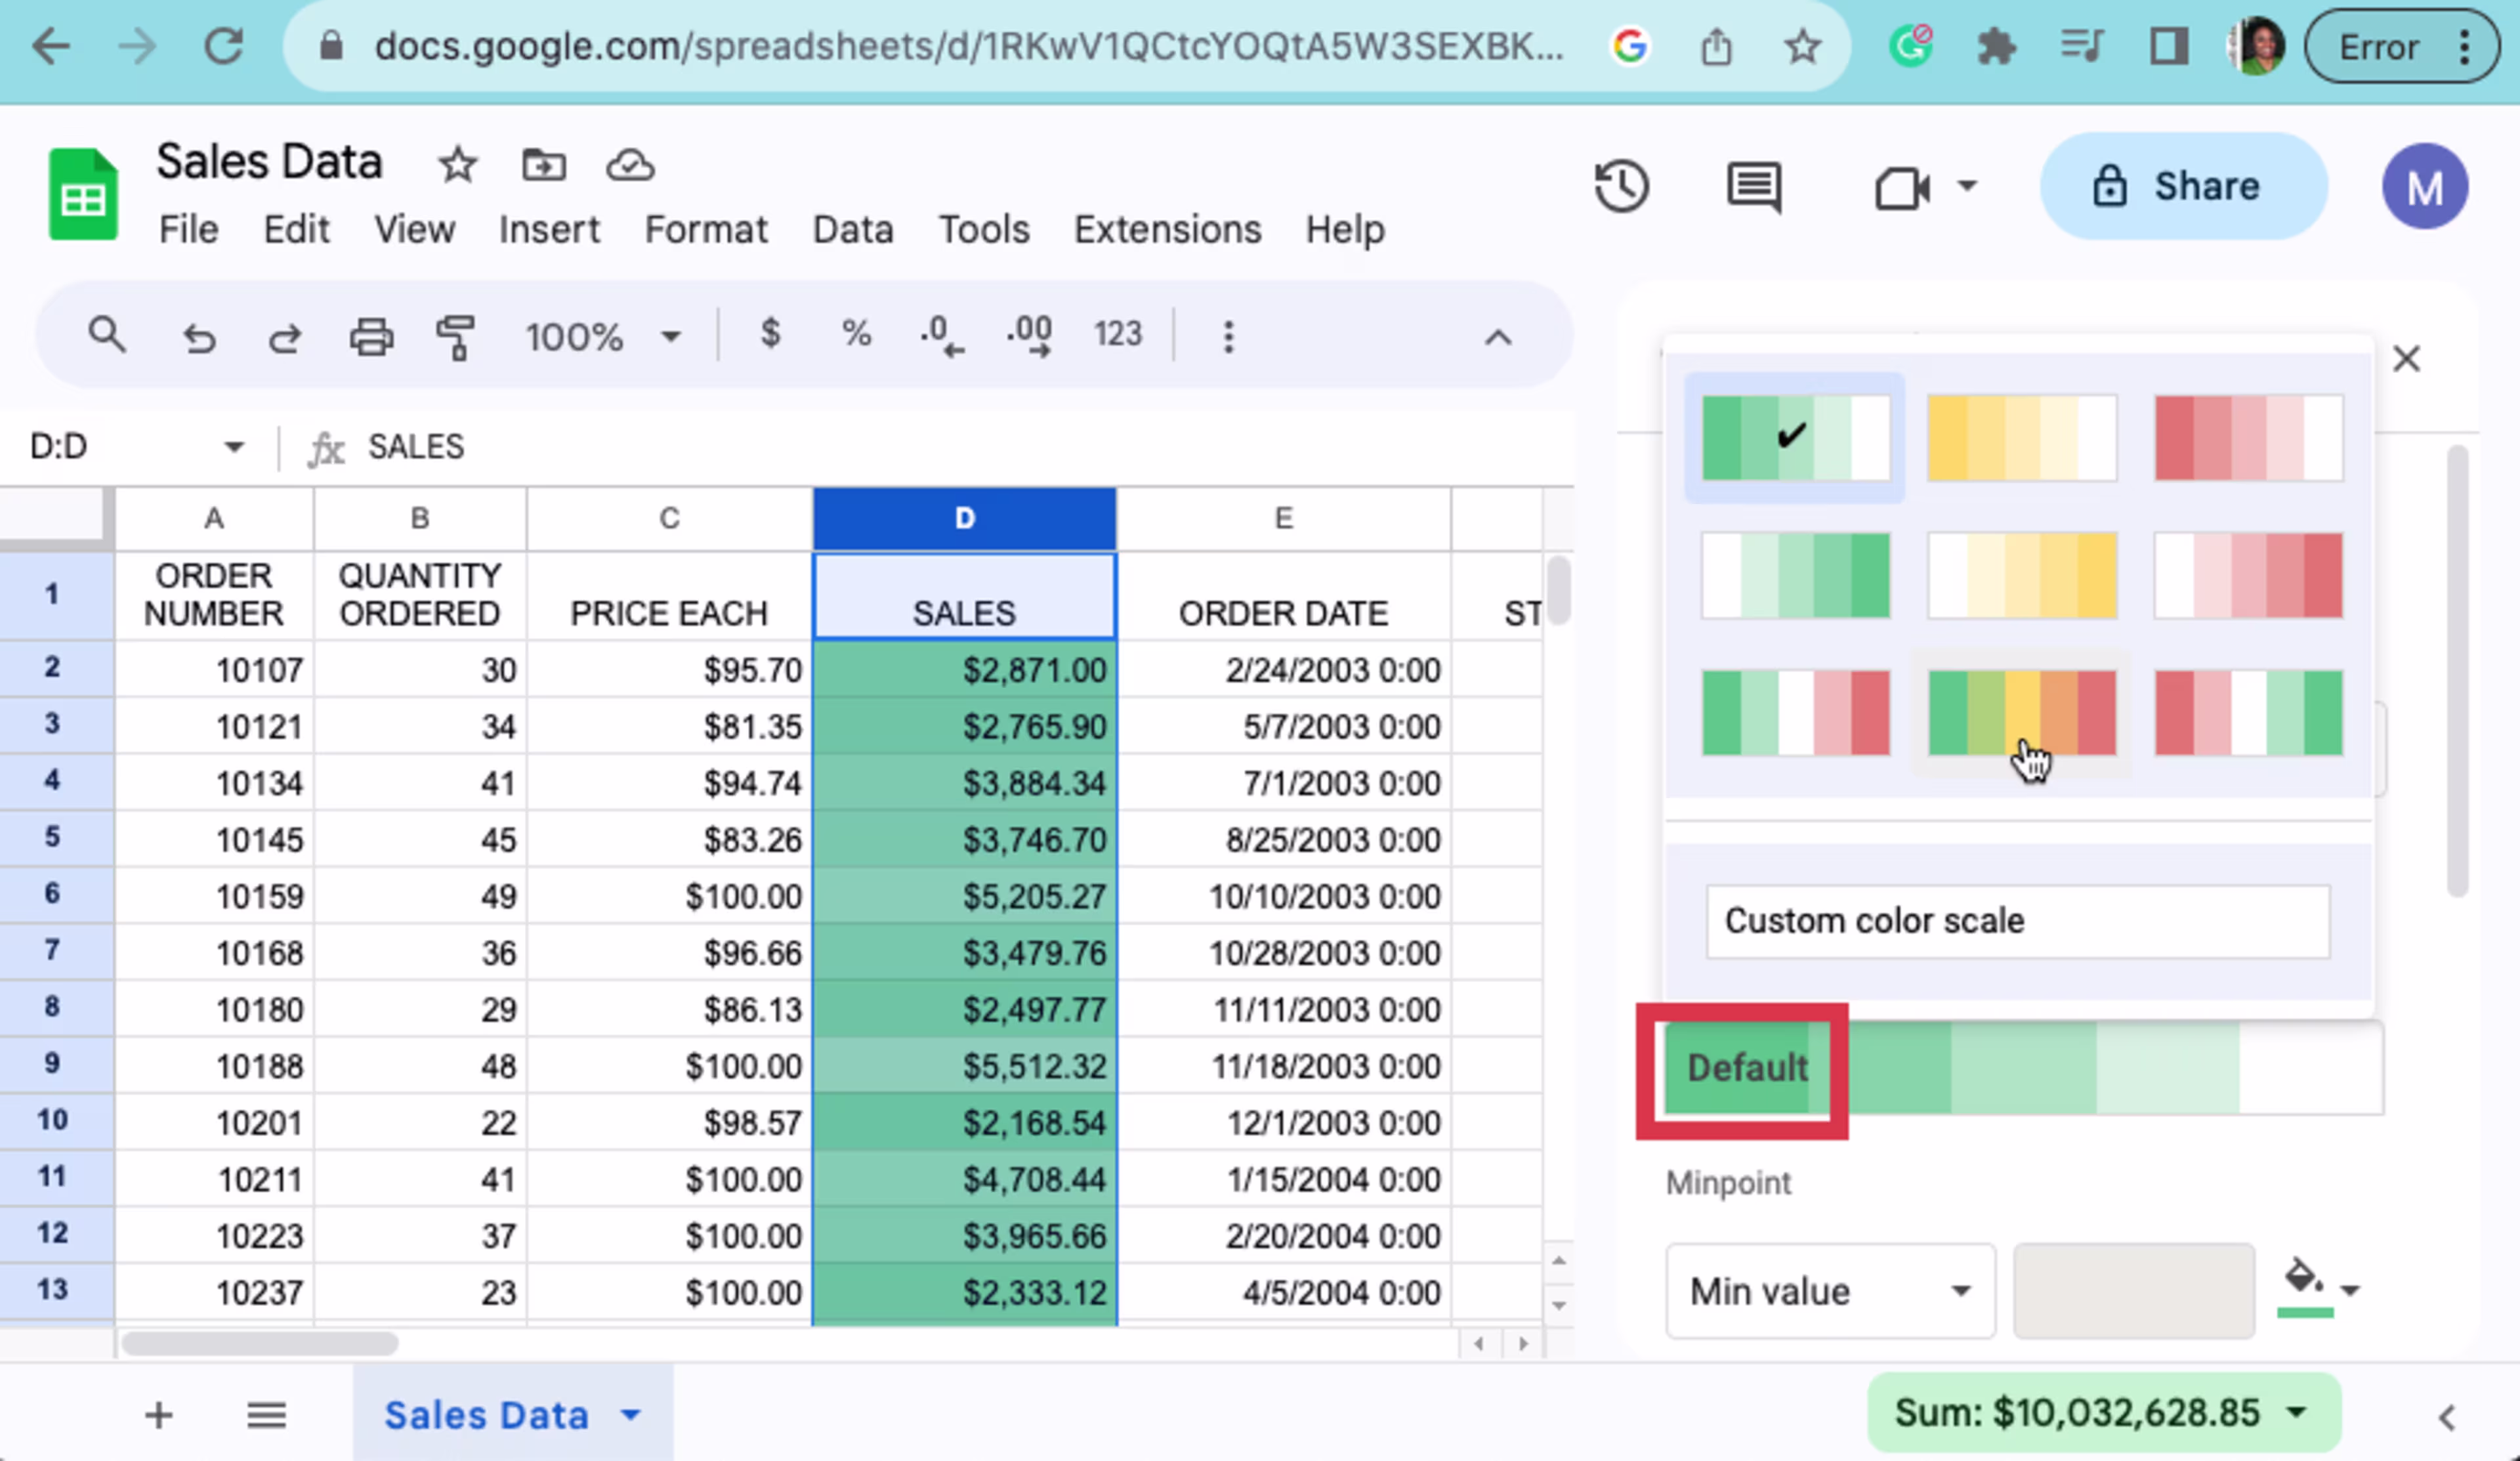2520x1461 pixels.
Task: Select the red-to-white color scale preset
Action: tap(2248, 437)
